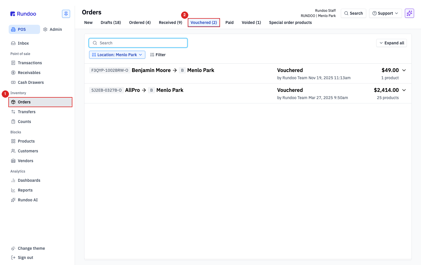The image size is (421, 265).
Task: Expand the $2,414.00 AllPro order
Action: [404, 90]
